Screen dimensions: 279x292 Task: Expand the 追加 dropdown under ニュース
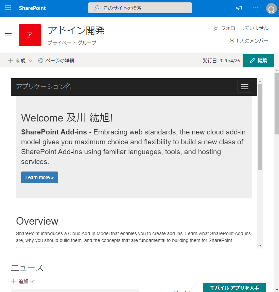23,281
